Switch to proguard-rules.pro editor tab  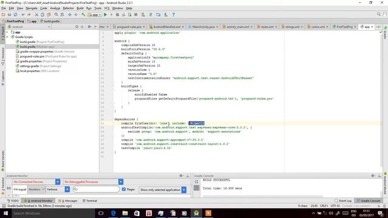129,27
